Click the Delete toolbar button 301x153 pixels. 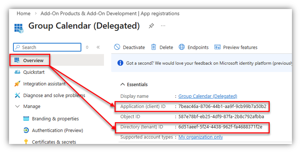162,47
